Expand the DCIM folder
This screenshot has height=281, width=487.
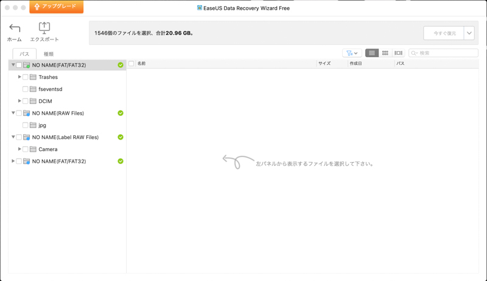pos(19,101)
